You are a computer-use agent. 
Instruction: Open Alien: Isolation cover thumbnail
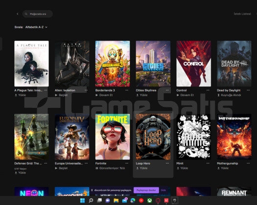pos(72,63)
